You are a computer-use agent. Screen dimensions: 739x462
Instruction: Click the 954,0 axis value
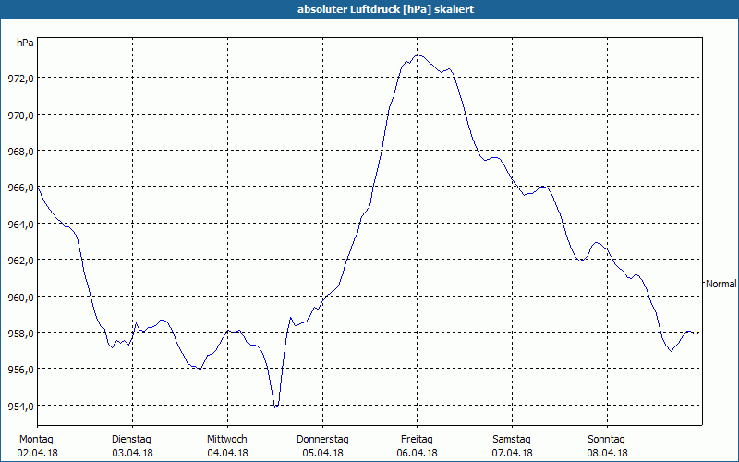coord(20,407)
